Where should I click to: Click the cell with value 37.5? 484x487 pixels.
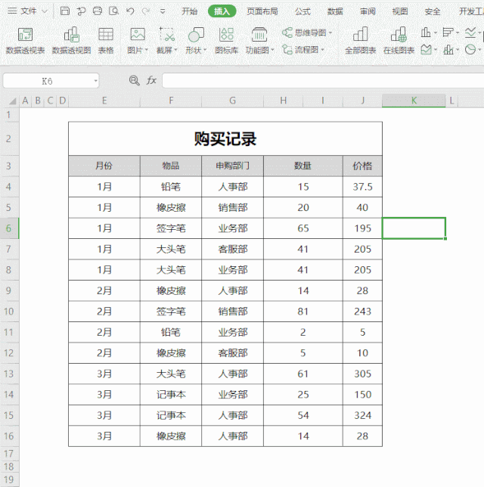click(x=362, y=187)
